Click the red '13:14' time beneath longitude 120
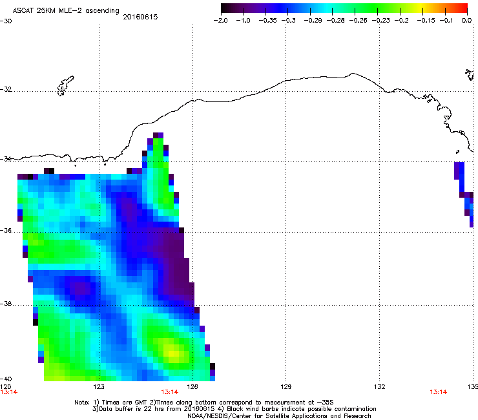The height and width of the screenshot is (420, 478). 9,392
